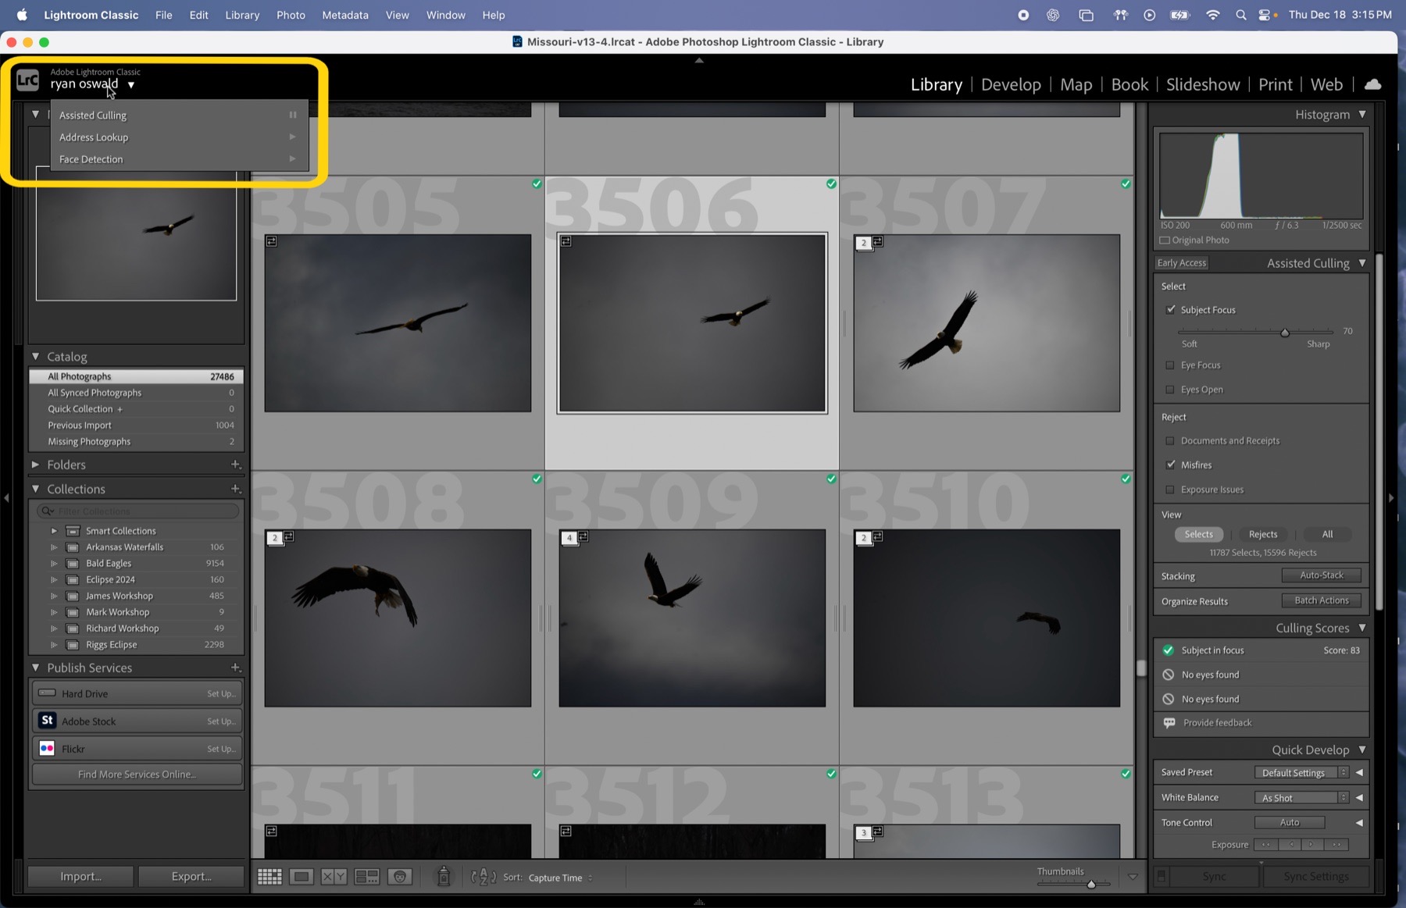Toggle the sort direction a-z icon
Image resolution: width=1406 pixels, height=908 pixels.
pyautogui.click(x=484, y=877)
